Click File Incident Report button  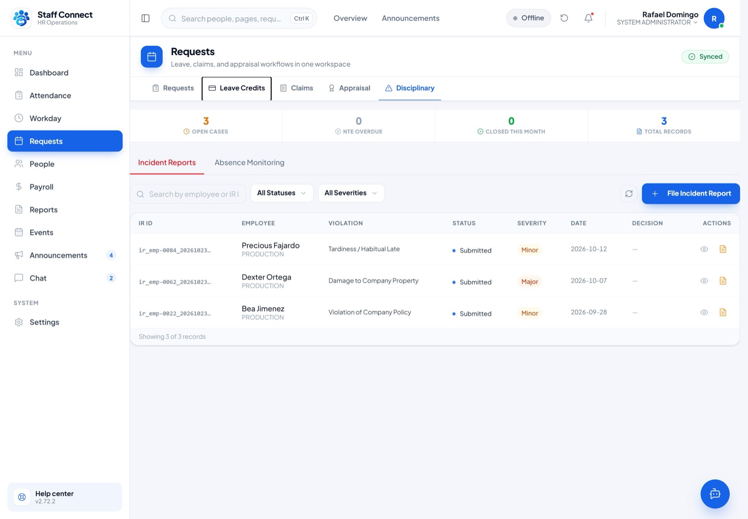pyautogui.click(x=690, y=193)
